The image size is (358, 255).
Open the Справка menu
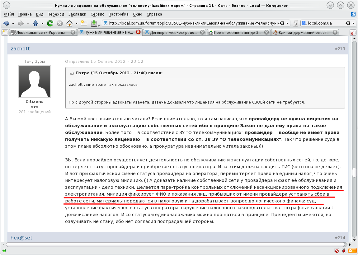click(154, 14)
